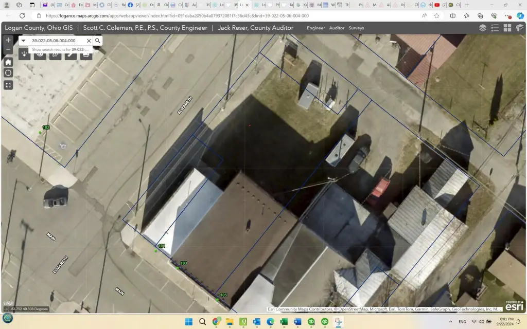Zoom in on the map

pyautogui.click(x=8, y=40)
